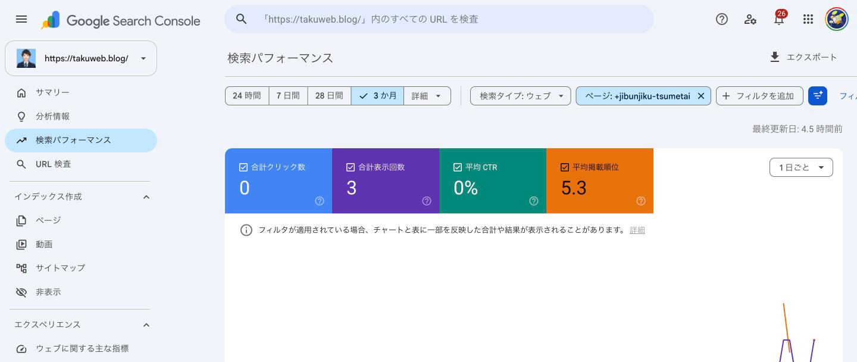
Task: Click フィルタを追加 button
Action: point(759,96)
